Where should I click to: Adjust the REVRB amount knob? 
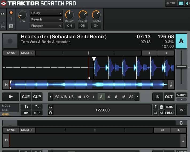(x=83, y=15)
